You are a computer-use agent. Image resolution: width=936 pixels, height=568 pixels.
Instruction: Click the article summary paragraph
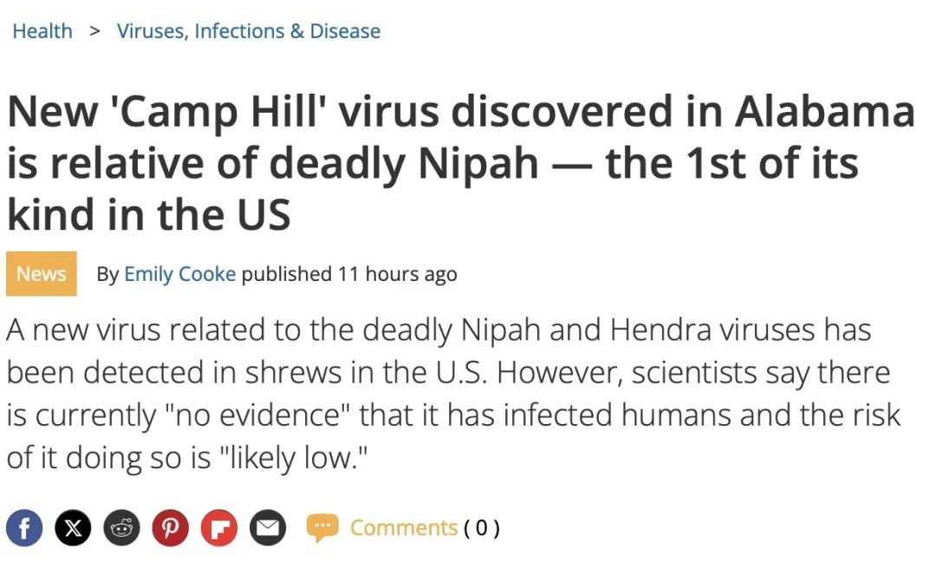pos(453,394)
